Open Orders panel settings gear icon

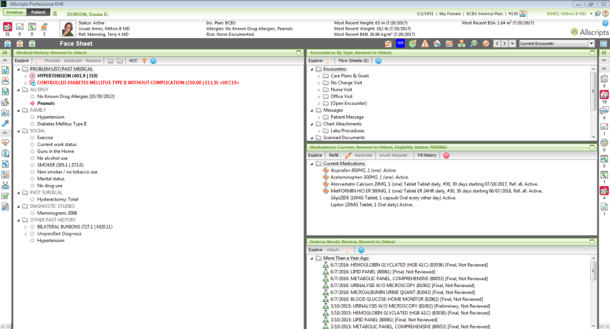tap(361, 250)
